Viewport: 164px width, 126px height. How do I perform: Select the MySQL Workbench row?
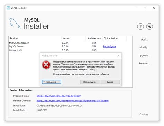tap(70, 43)
